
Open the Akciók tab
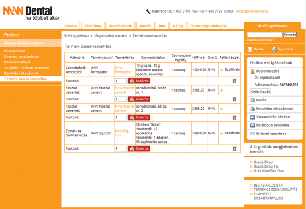coord(145,26)
